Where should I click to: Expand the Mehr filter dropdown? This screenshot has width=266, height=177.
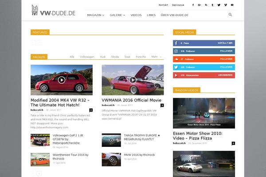tap(156, 57)
